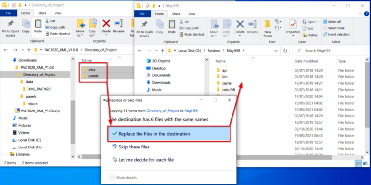Viewport: 371px width, 185px height.
Task: Click Search NbgH59 field
Action: point(329,51)
